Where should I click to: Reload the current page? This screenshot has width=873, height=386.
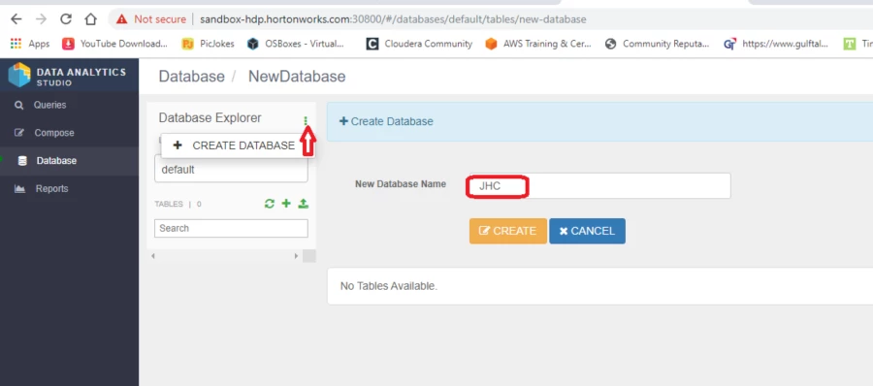click(66, 19)
